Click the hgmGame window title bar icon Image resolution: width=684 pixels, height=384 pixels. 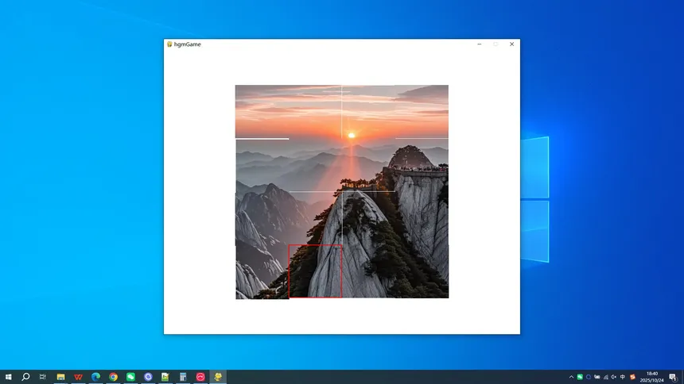tap(169, 44)
